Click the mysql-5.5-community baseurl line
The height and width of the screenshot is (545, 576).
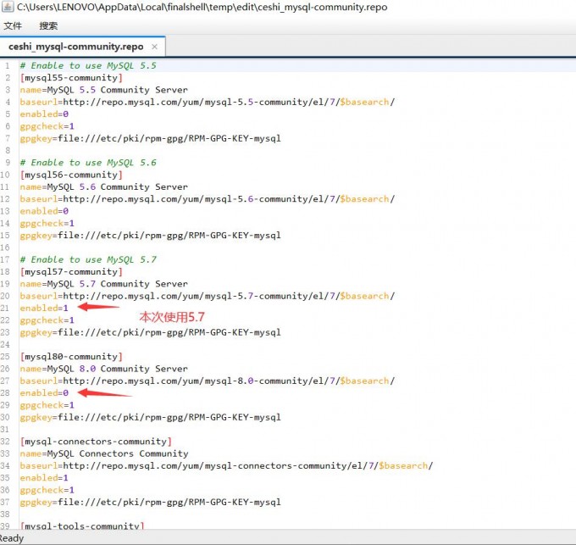click(208, 103)
